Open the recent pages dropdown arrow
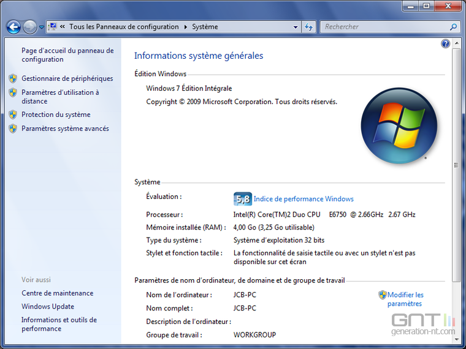This screenshot has width=466, height=349. (x=41, y=28)
